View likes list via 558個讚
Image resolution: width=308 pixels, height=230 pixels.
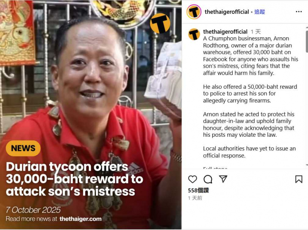click(198, 190)
